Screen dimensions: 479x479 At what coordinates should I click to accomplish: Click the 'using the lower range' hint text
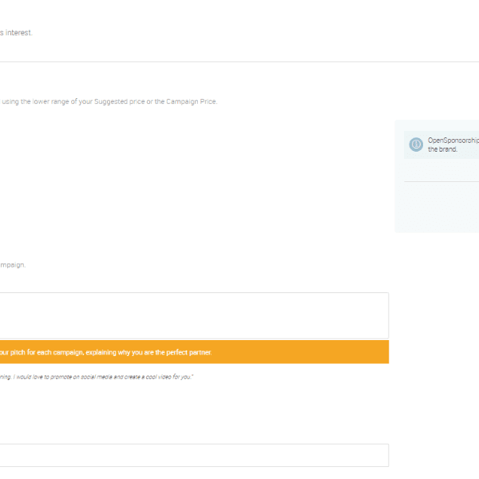pyautogui.click(x=30, y=101)
